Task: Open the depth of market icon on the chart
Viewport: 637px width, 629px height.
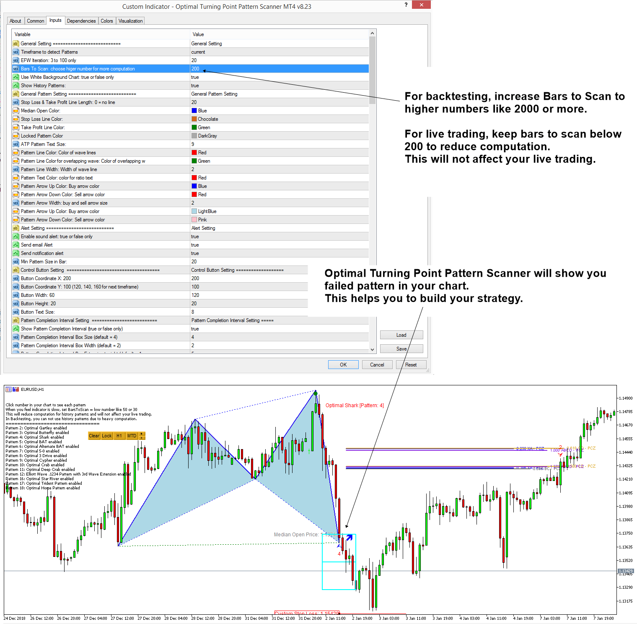Action: tap(8, 389)
